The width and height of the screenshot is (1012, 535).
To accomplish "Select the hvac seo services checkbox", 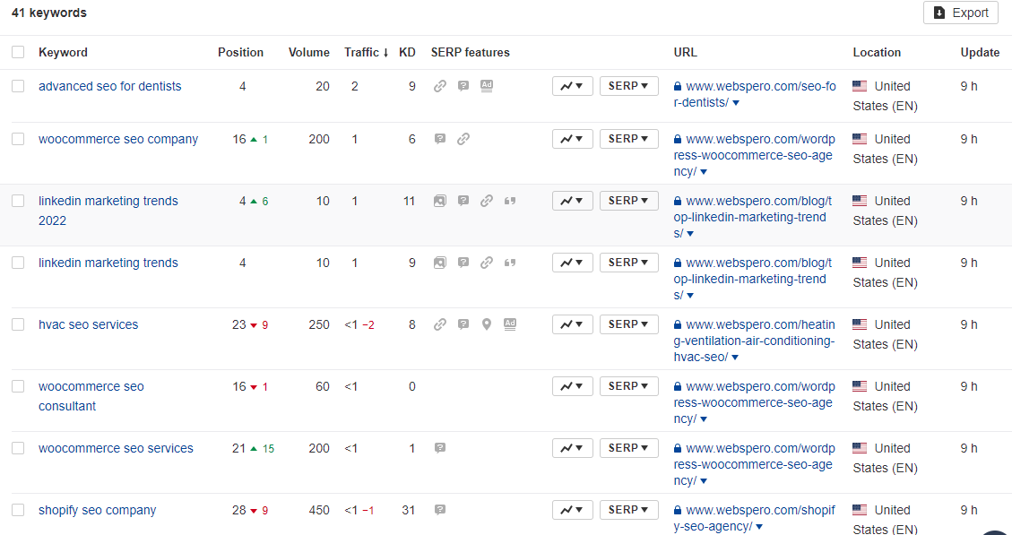I will tap(18, 324).
